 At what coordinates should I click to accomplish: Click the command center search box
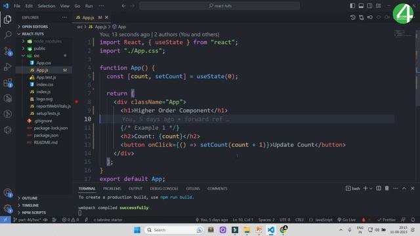pyautogui.click(x=219, y=6)
